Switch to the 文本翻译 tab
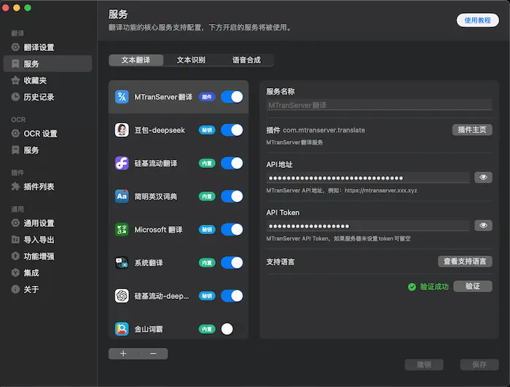 [x=136, y=60]
